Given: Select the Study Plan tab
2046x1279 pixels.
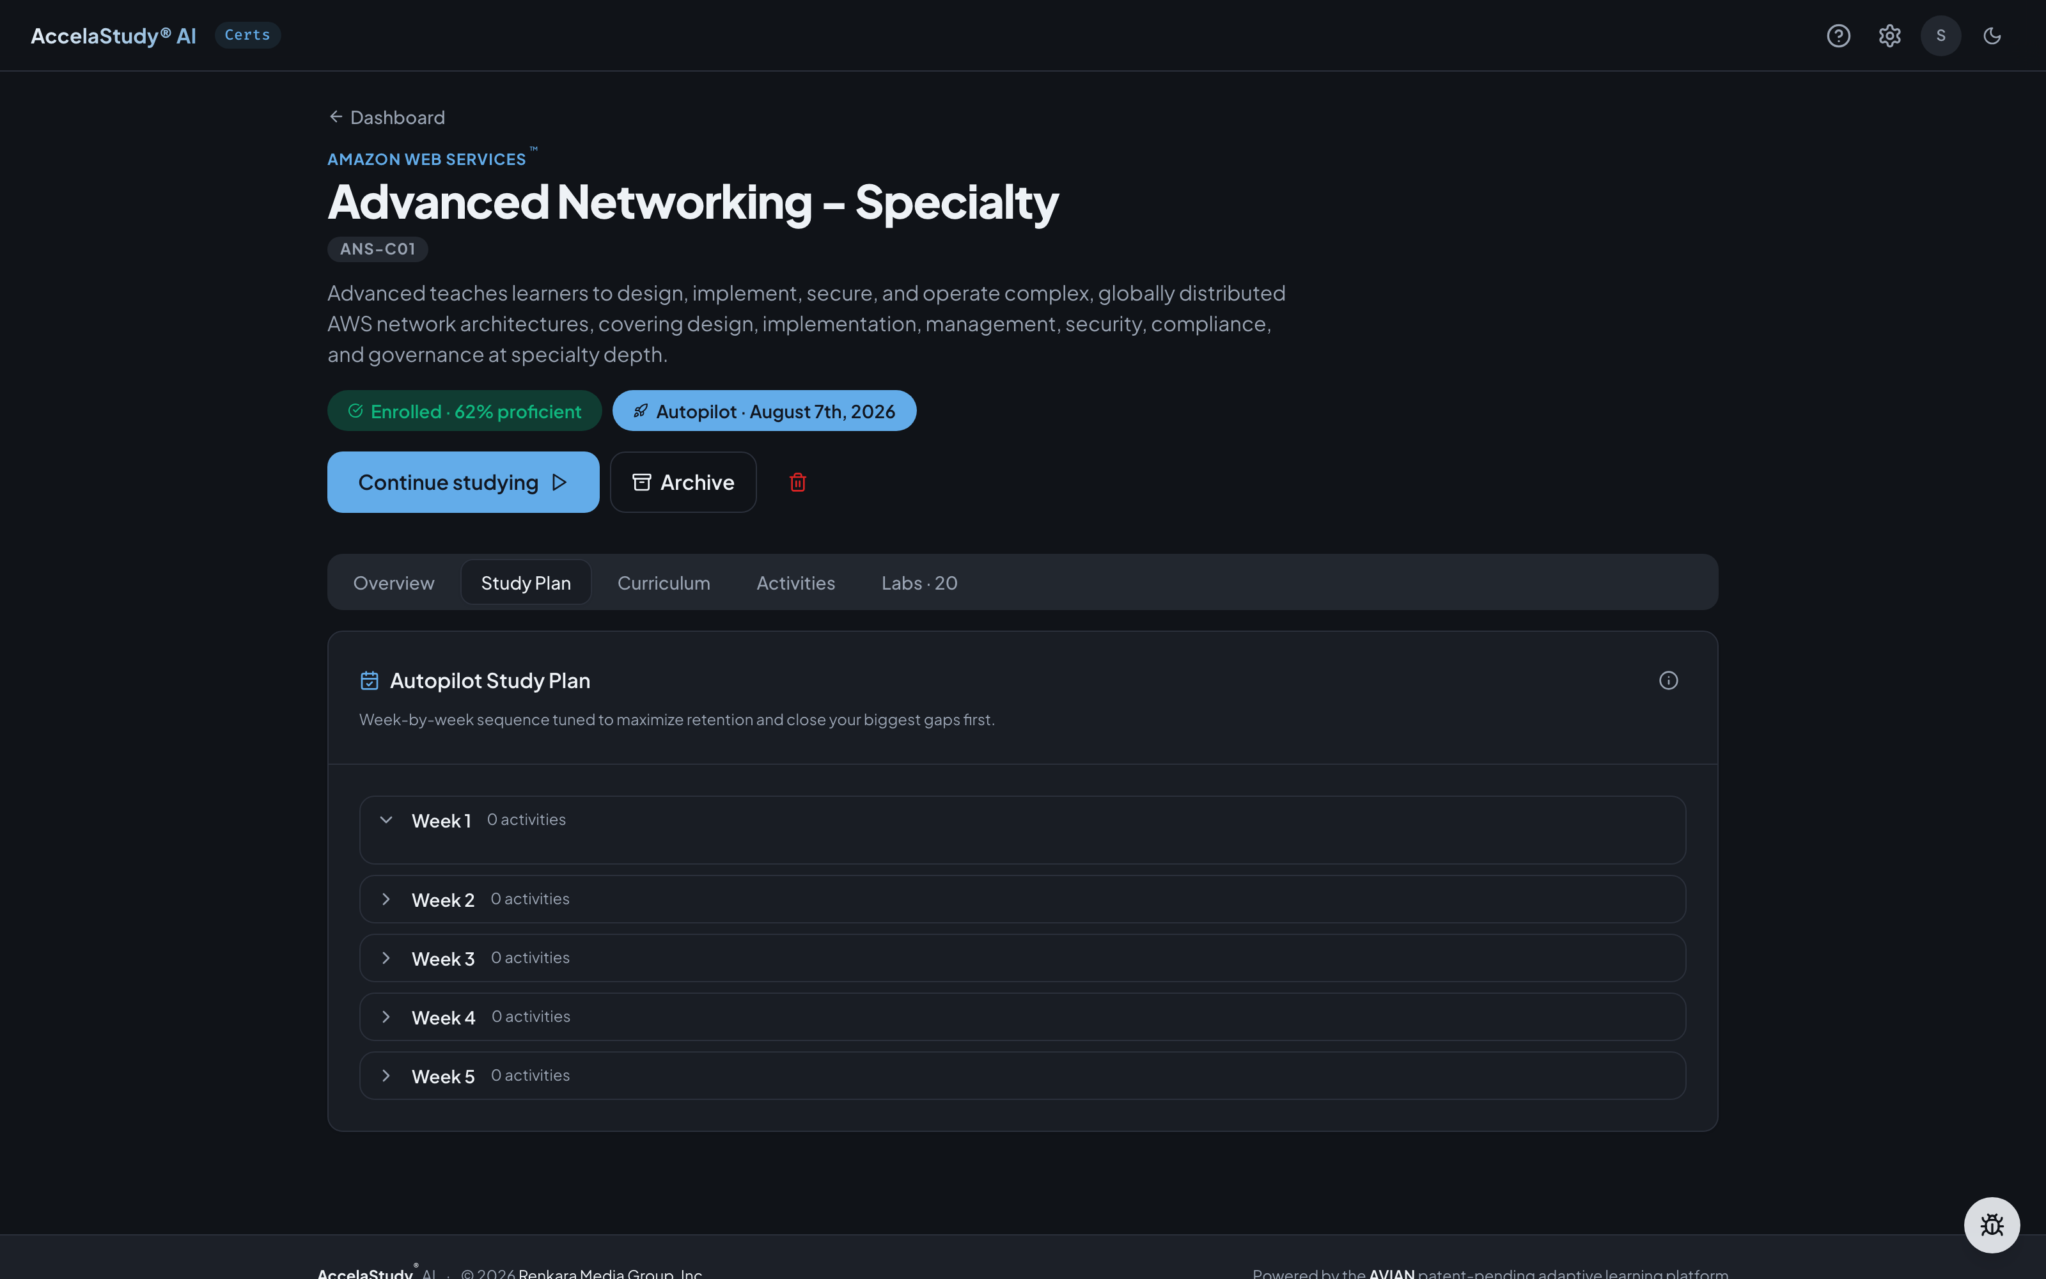Looking at the screenshot, I should pos(526,583).
